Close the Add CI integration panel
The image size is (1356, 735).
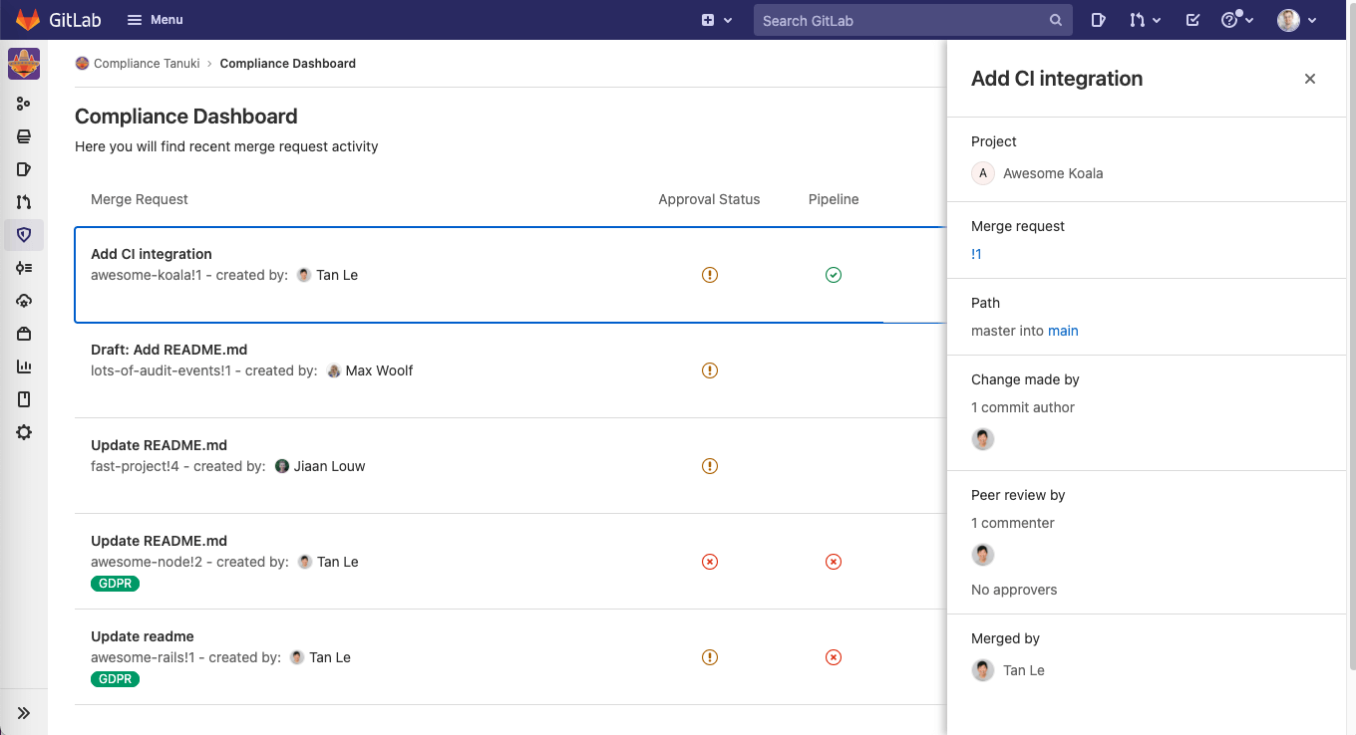pos(1309,79)
